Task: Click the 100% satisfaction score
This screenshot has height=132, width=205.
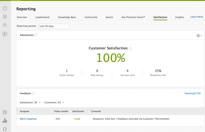Action: (x=111, y=58)
